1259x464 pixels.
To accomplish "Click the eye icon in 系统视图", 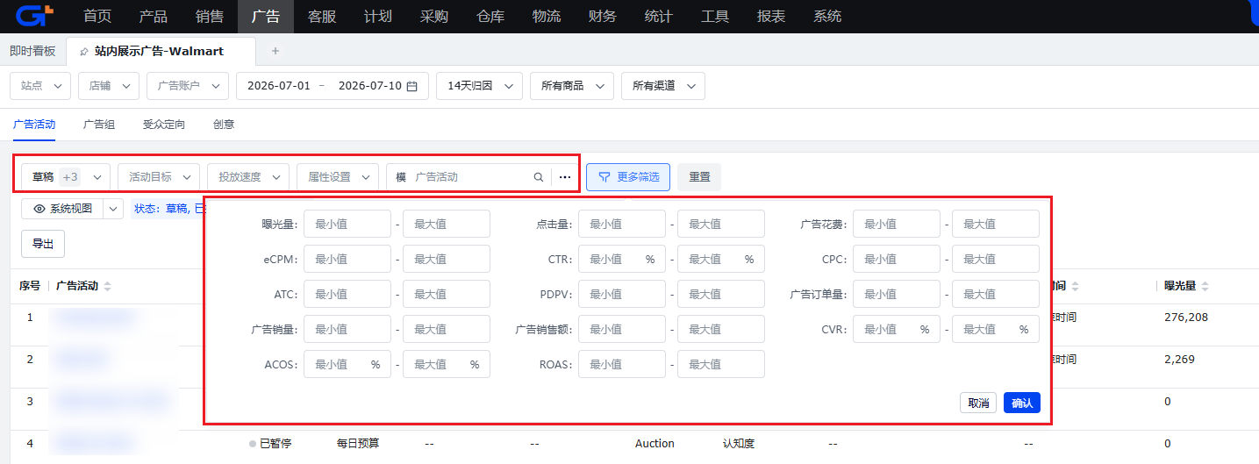I will [39, 209].
